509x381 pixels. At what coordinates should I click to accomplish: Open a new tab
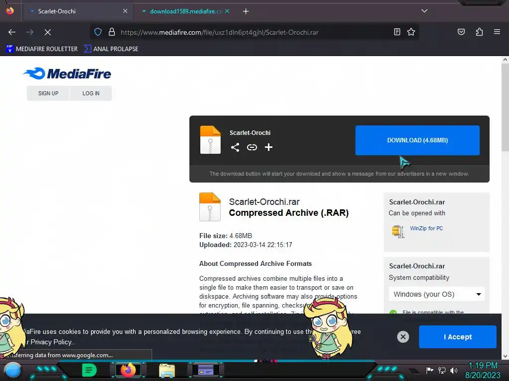tap(246, 11)
